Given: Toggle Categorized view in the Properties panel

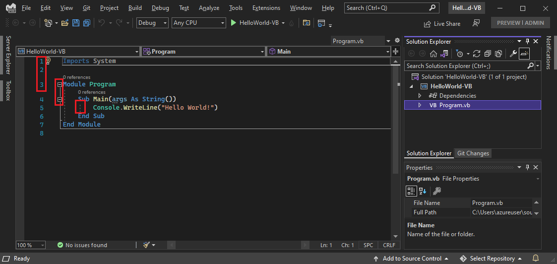Looking at the screenshot, I should [411, 191].
